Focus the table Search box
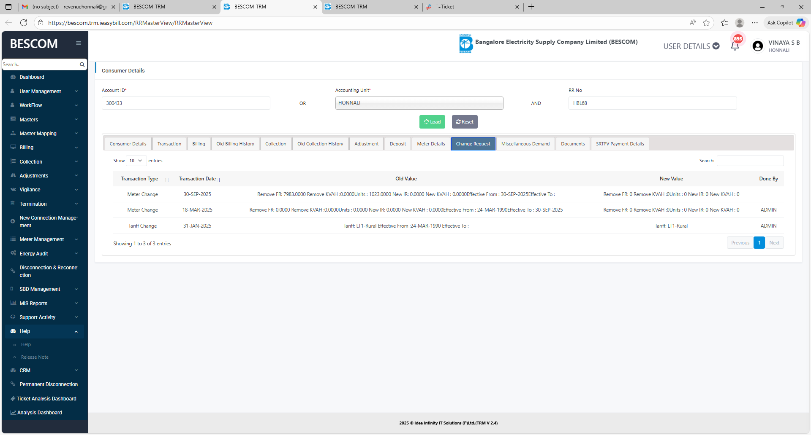811x435 pixels. (750, 161)
